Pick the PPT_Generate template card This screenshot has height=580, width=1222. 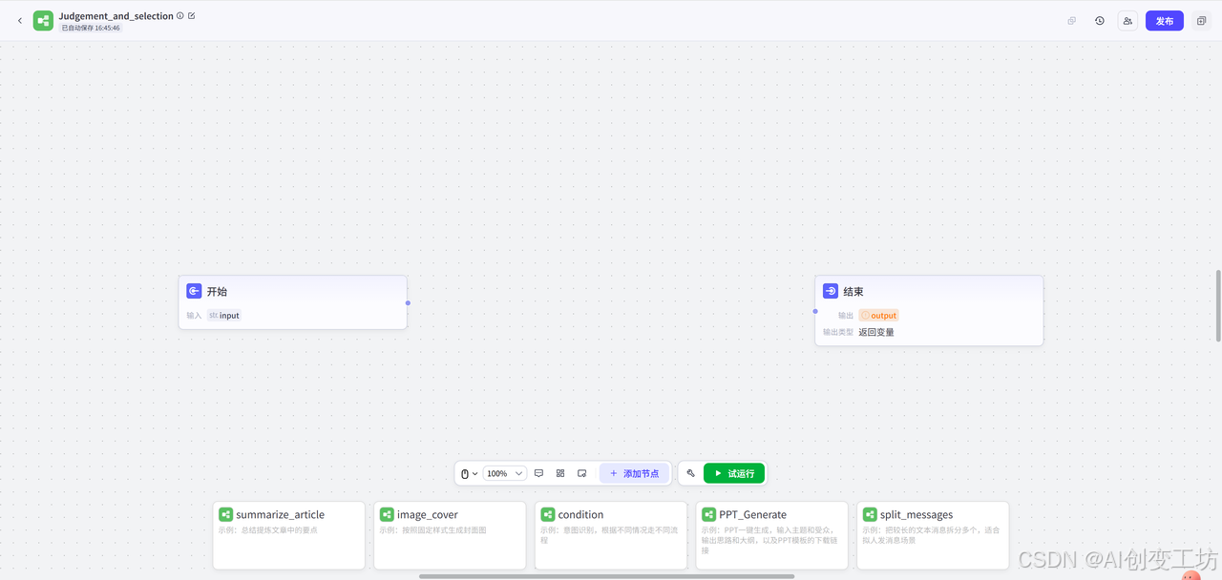(x=771, y=535)
